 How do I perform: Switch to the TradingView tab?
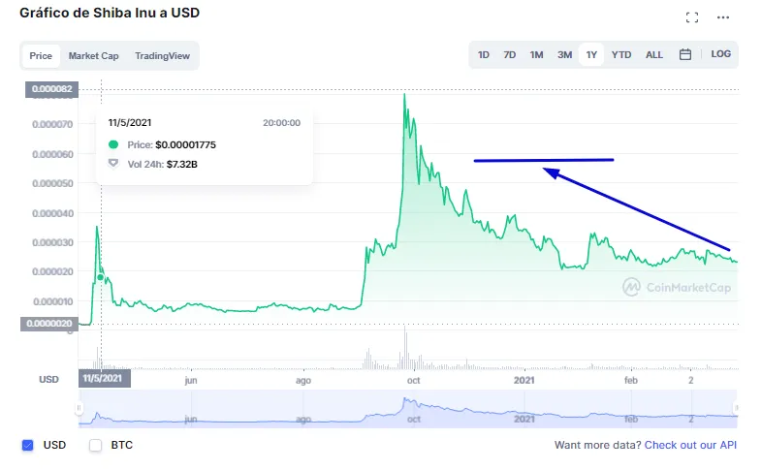coord(162,56)
